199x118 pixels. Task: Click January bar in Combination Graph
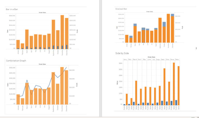tap(18, 99)
